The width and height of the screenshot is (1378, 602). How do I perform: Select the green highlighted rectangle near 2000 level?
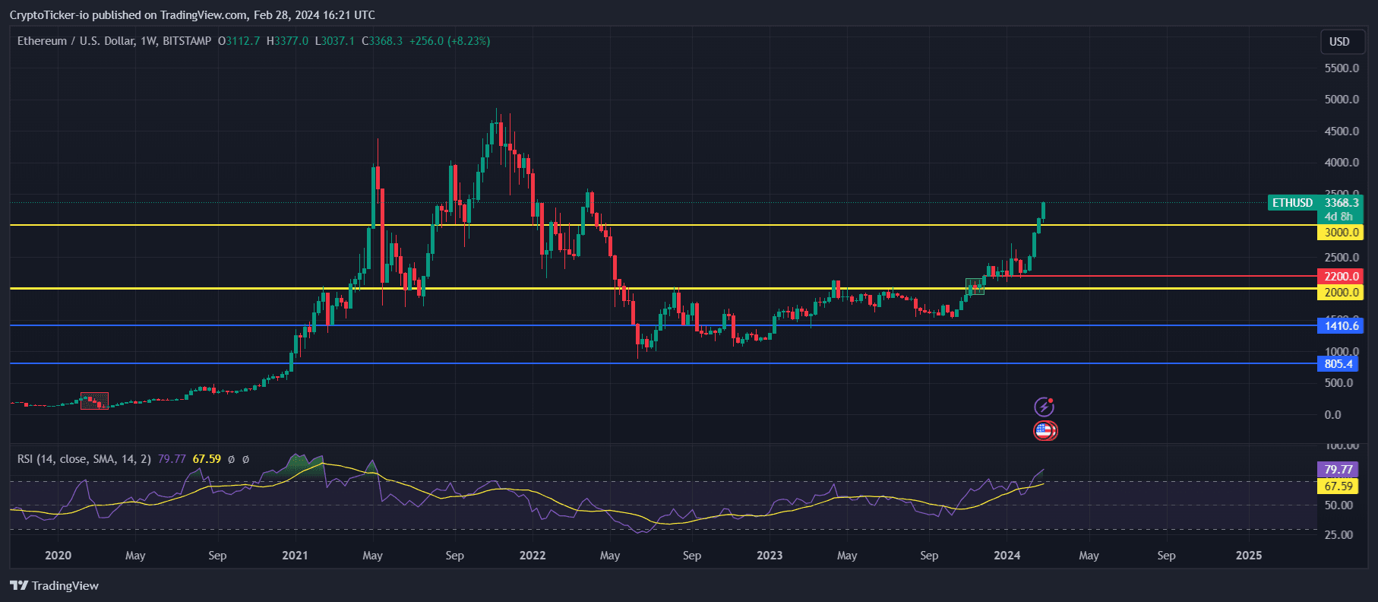(x=975, y=287)
